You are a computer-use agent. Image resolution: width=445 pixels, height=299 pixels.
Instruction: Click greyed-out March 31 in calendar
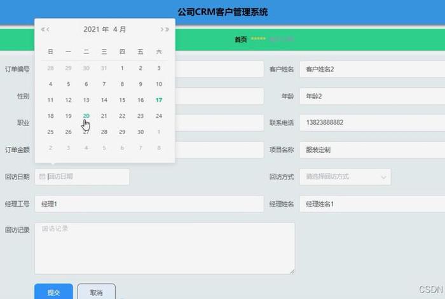[104, 68]
